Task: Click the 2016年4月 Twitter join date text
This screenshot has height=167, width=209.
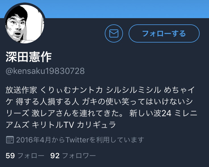Action: [x=80, y=140]
